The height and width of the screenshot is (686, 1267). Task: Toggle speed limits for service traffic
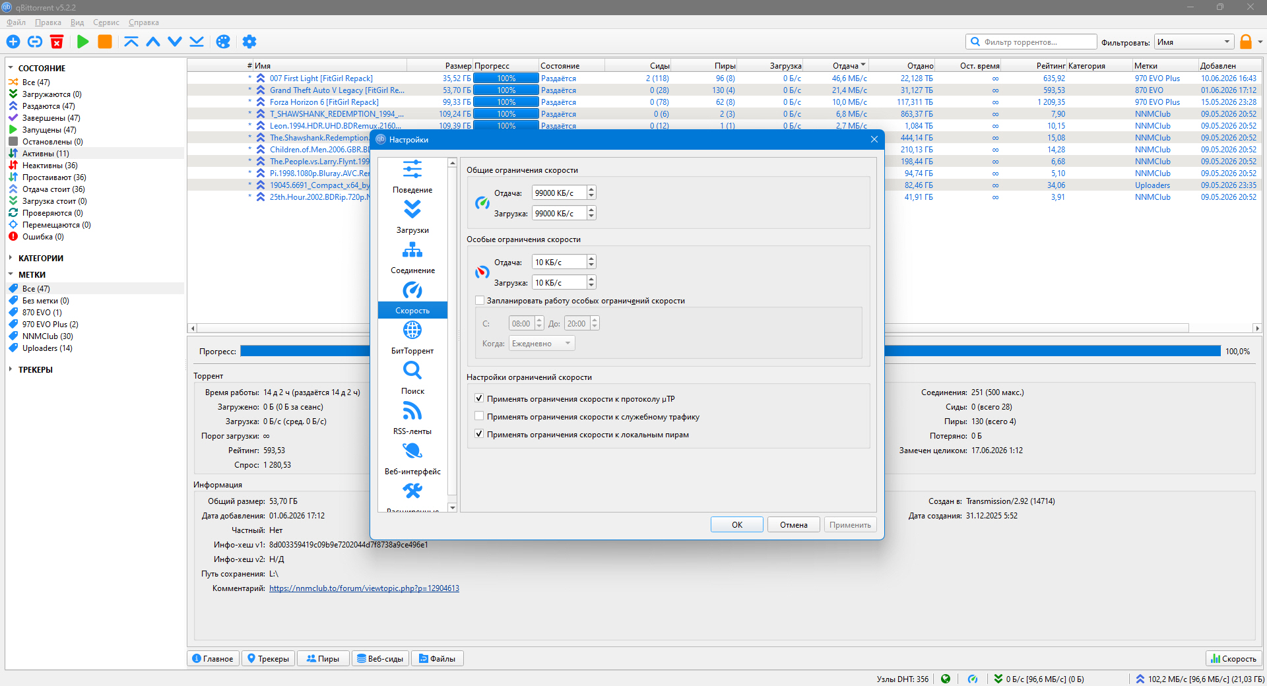click(x=480, y=416)
